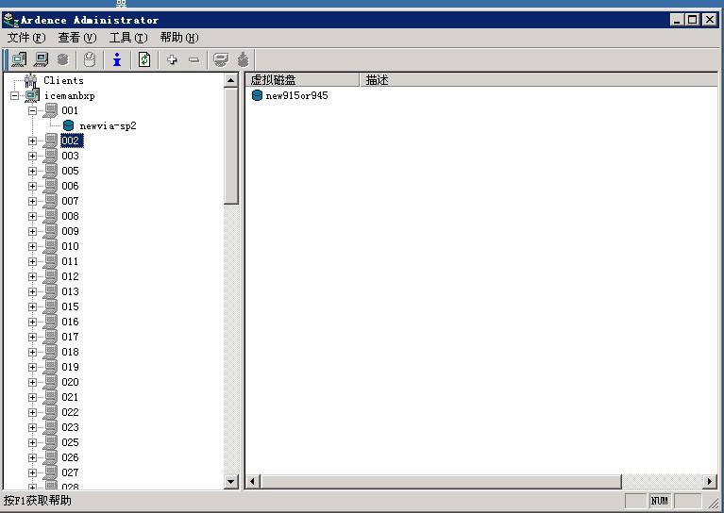This screenshot has width=724, height=513.
Task: Click the client computer toolbar icon
Action: [x=42, y=59]
